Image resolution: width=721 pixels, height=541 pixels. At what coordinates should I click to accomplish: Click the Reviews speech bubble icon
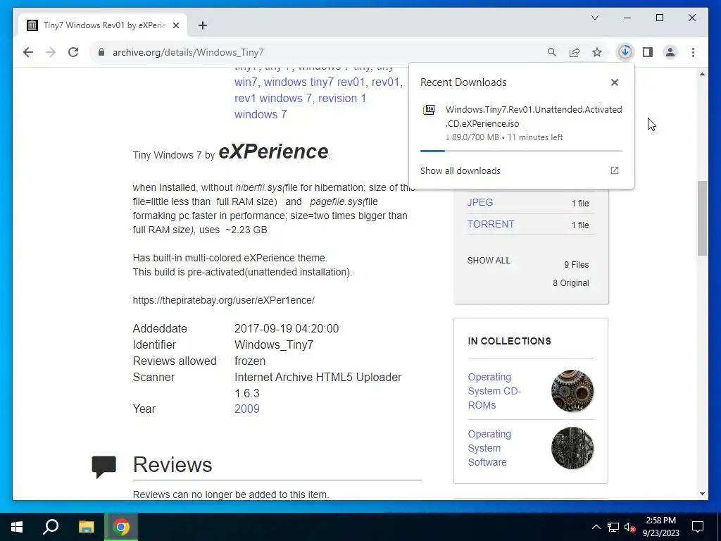[x=104, y=466]
